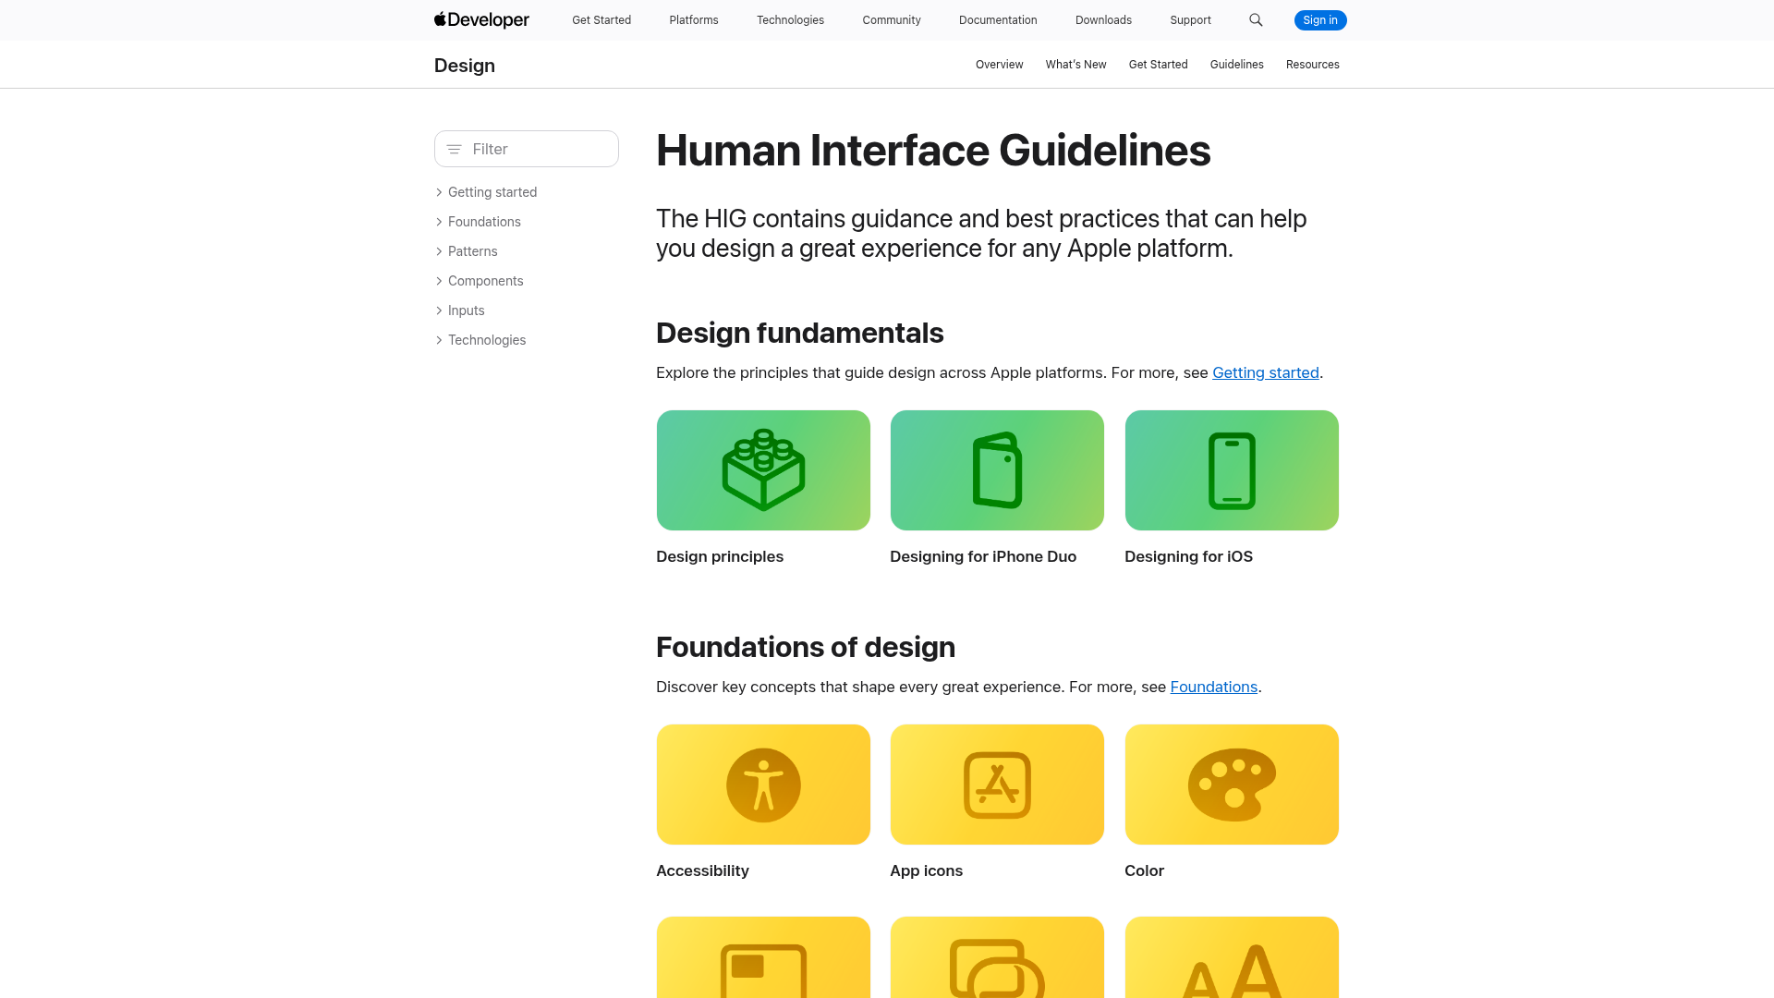Open the Accessibility figure icon card
This screenshot has height=998, width=1774.
763,785
